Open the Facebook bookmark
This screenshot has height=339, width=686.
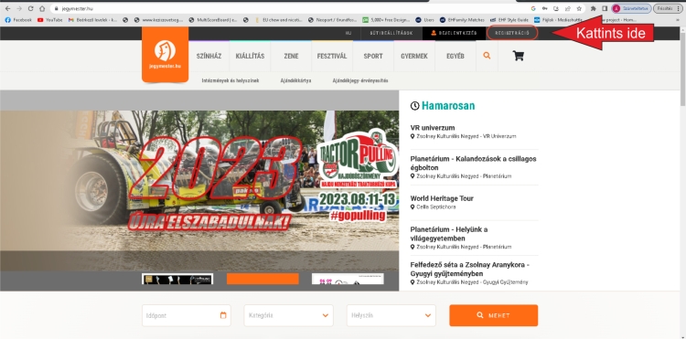(x=18, y=20)
